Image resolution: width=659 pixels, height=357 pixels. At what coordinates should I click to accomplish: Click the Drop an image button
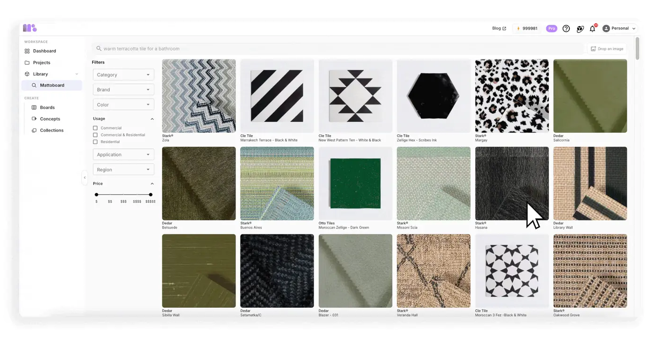click(607, 49)
